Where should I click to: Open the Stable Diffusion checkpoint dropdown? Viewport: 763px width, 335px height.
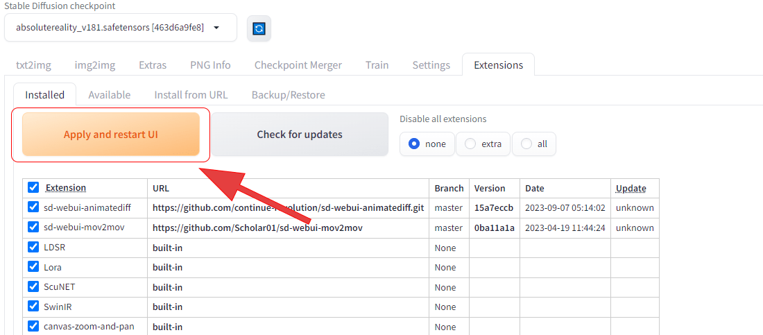[121, 28]
